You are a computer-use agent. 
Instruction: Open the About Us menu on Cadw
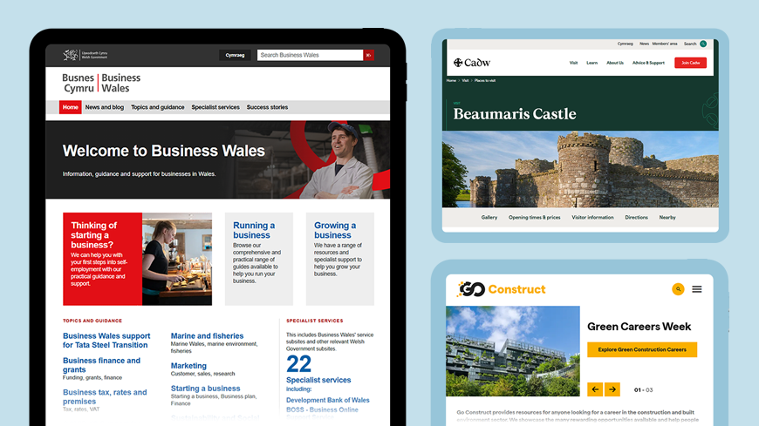[x=615, y=63]
